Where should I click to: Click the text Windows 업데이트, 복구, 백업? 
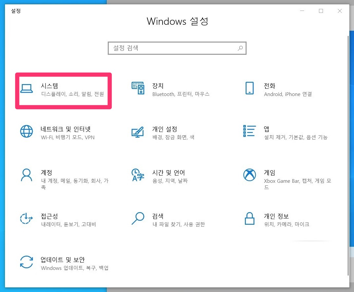75,268
